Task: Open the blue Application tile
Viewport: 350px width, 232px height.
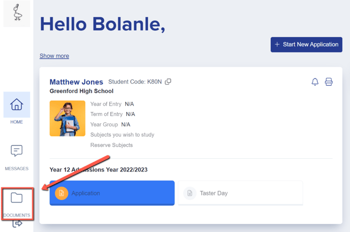Action: coord(112,193)
